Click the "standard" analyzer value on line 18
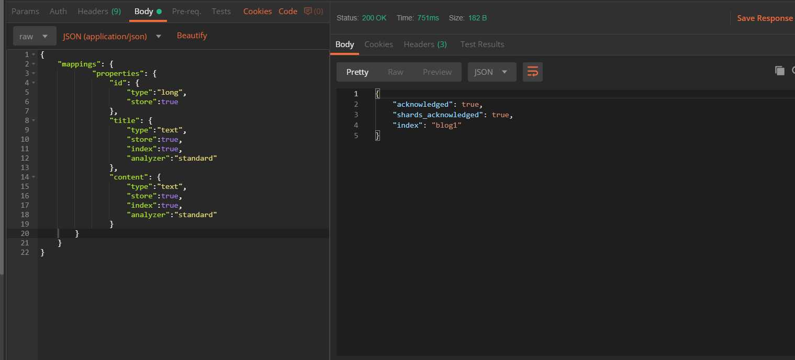 pos(195,215)
